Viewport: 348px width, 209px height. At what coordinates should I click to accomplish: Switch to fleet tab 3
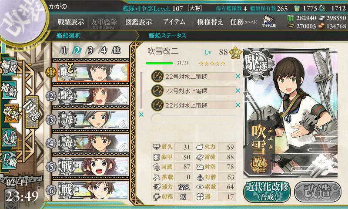[x=90, y=51]
